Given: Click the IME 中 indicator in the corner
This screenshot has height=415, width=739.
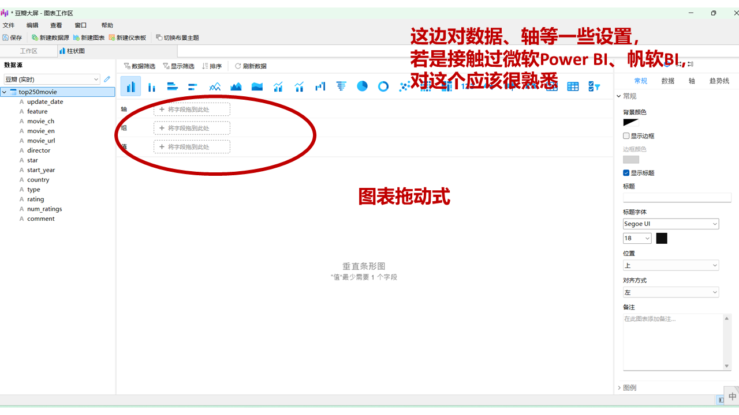Looking at the screenshot, I should pyautogui.click(x=732, y=397).
